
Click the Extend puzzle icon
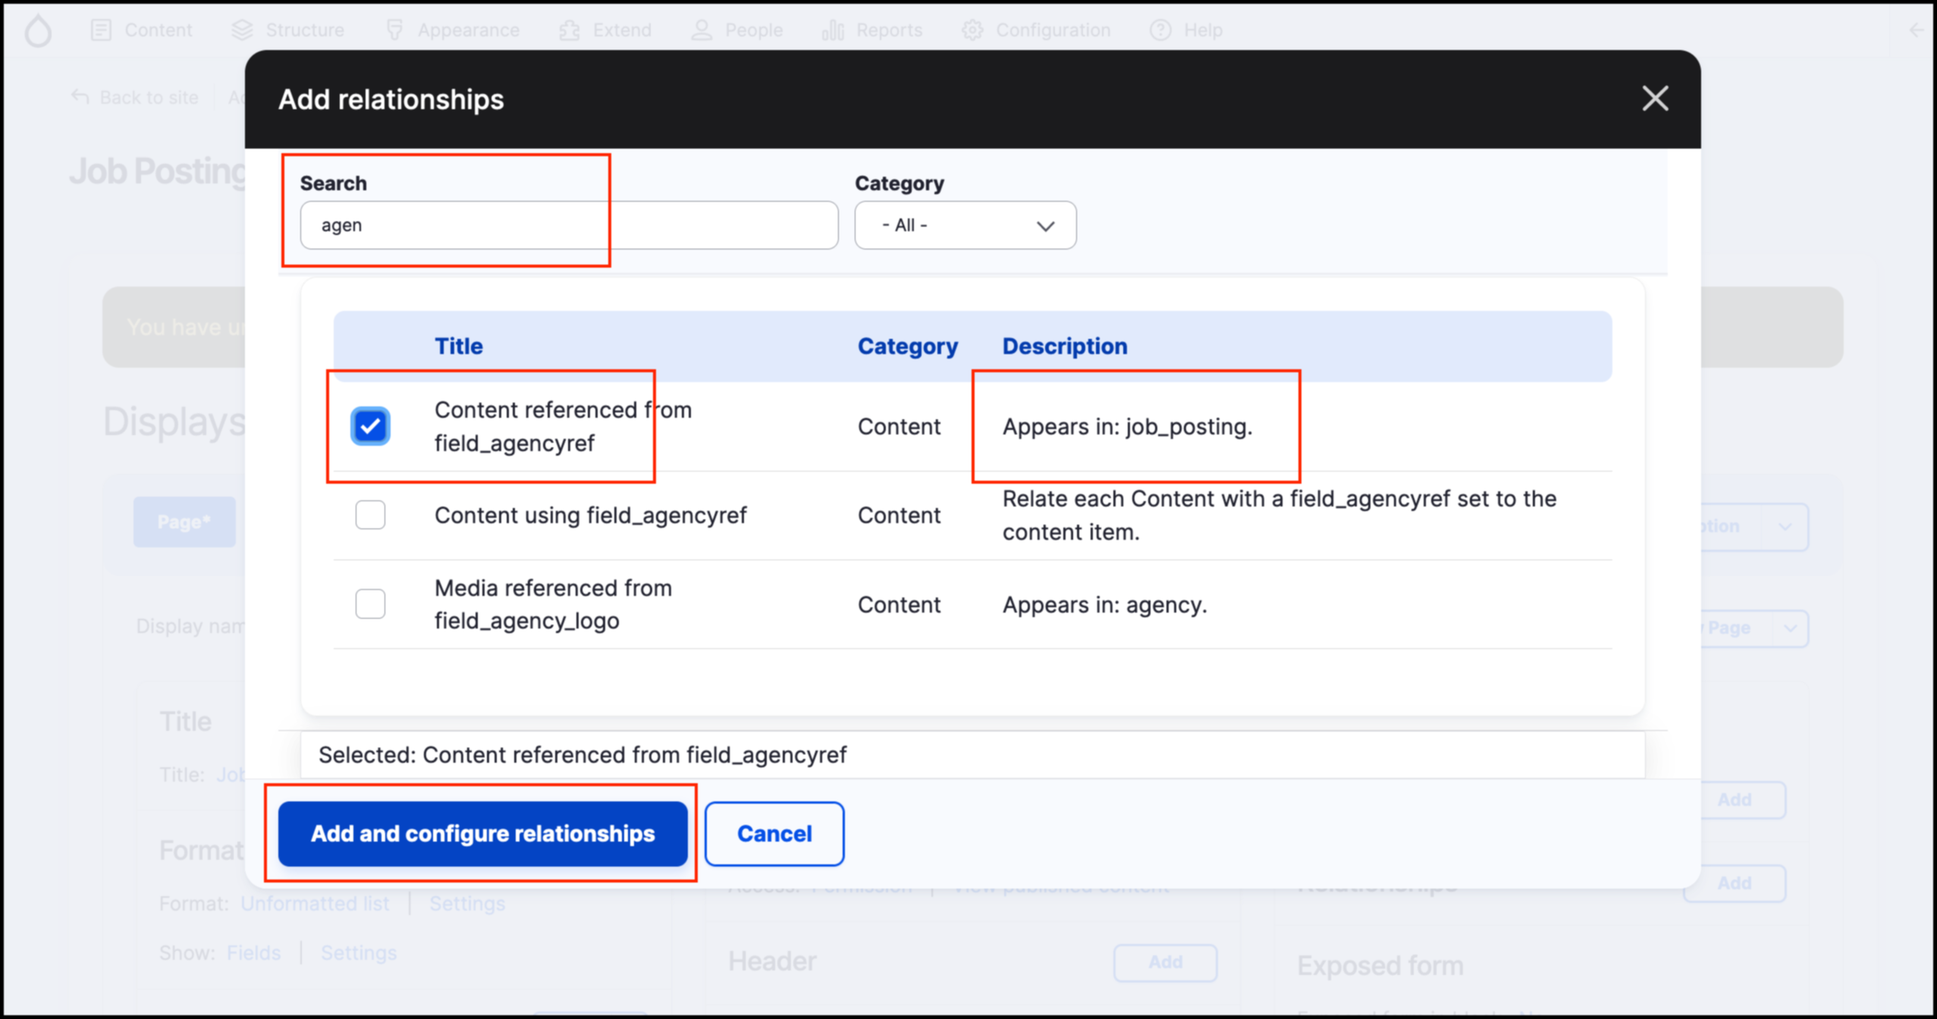(570, 30)
